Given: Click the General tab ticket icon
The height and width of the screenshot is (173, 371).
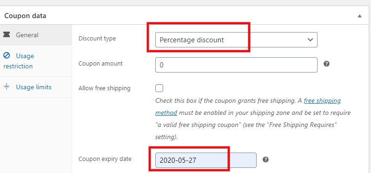Looking at the screenshot, I should 7,35.
